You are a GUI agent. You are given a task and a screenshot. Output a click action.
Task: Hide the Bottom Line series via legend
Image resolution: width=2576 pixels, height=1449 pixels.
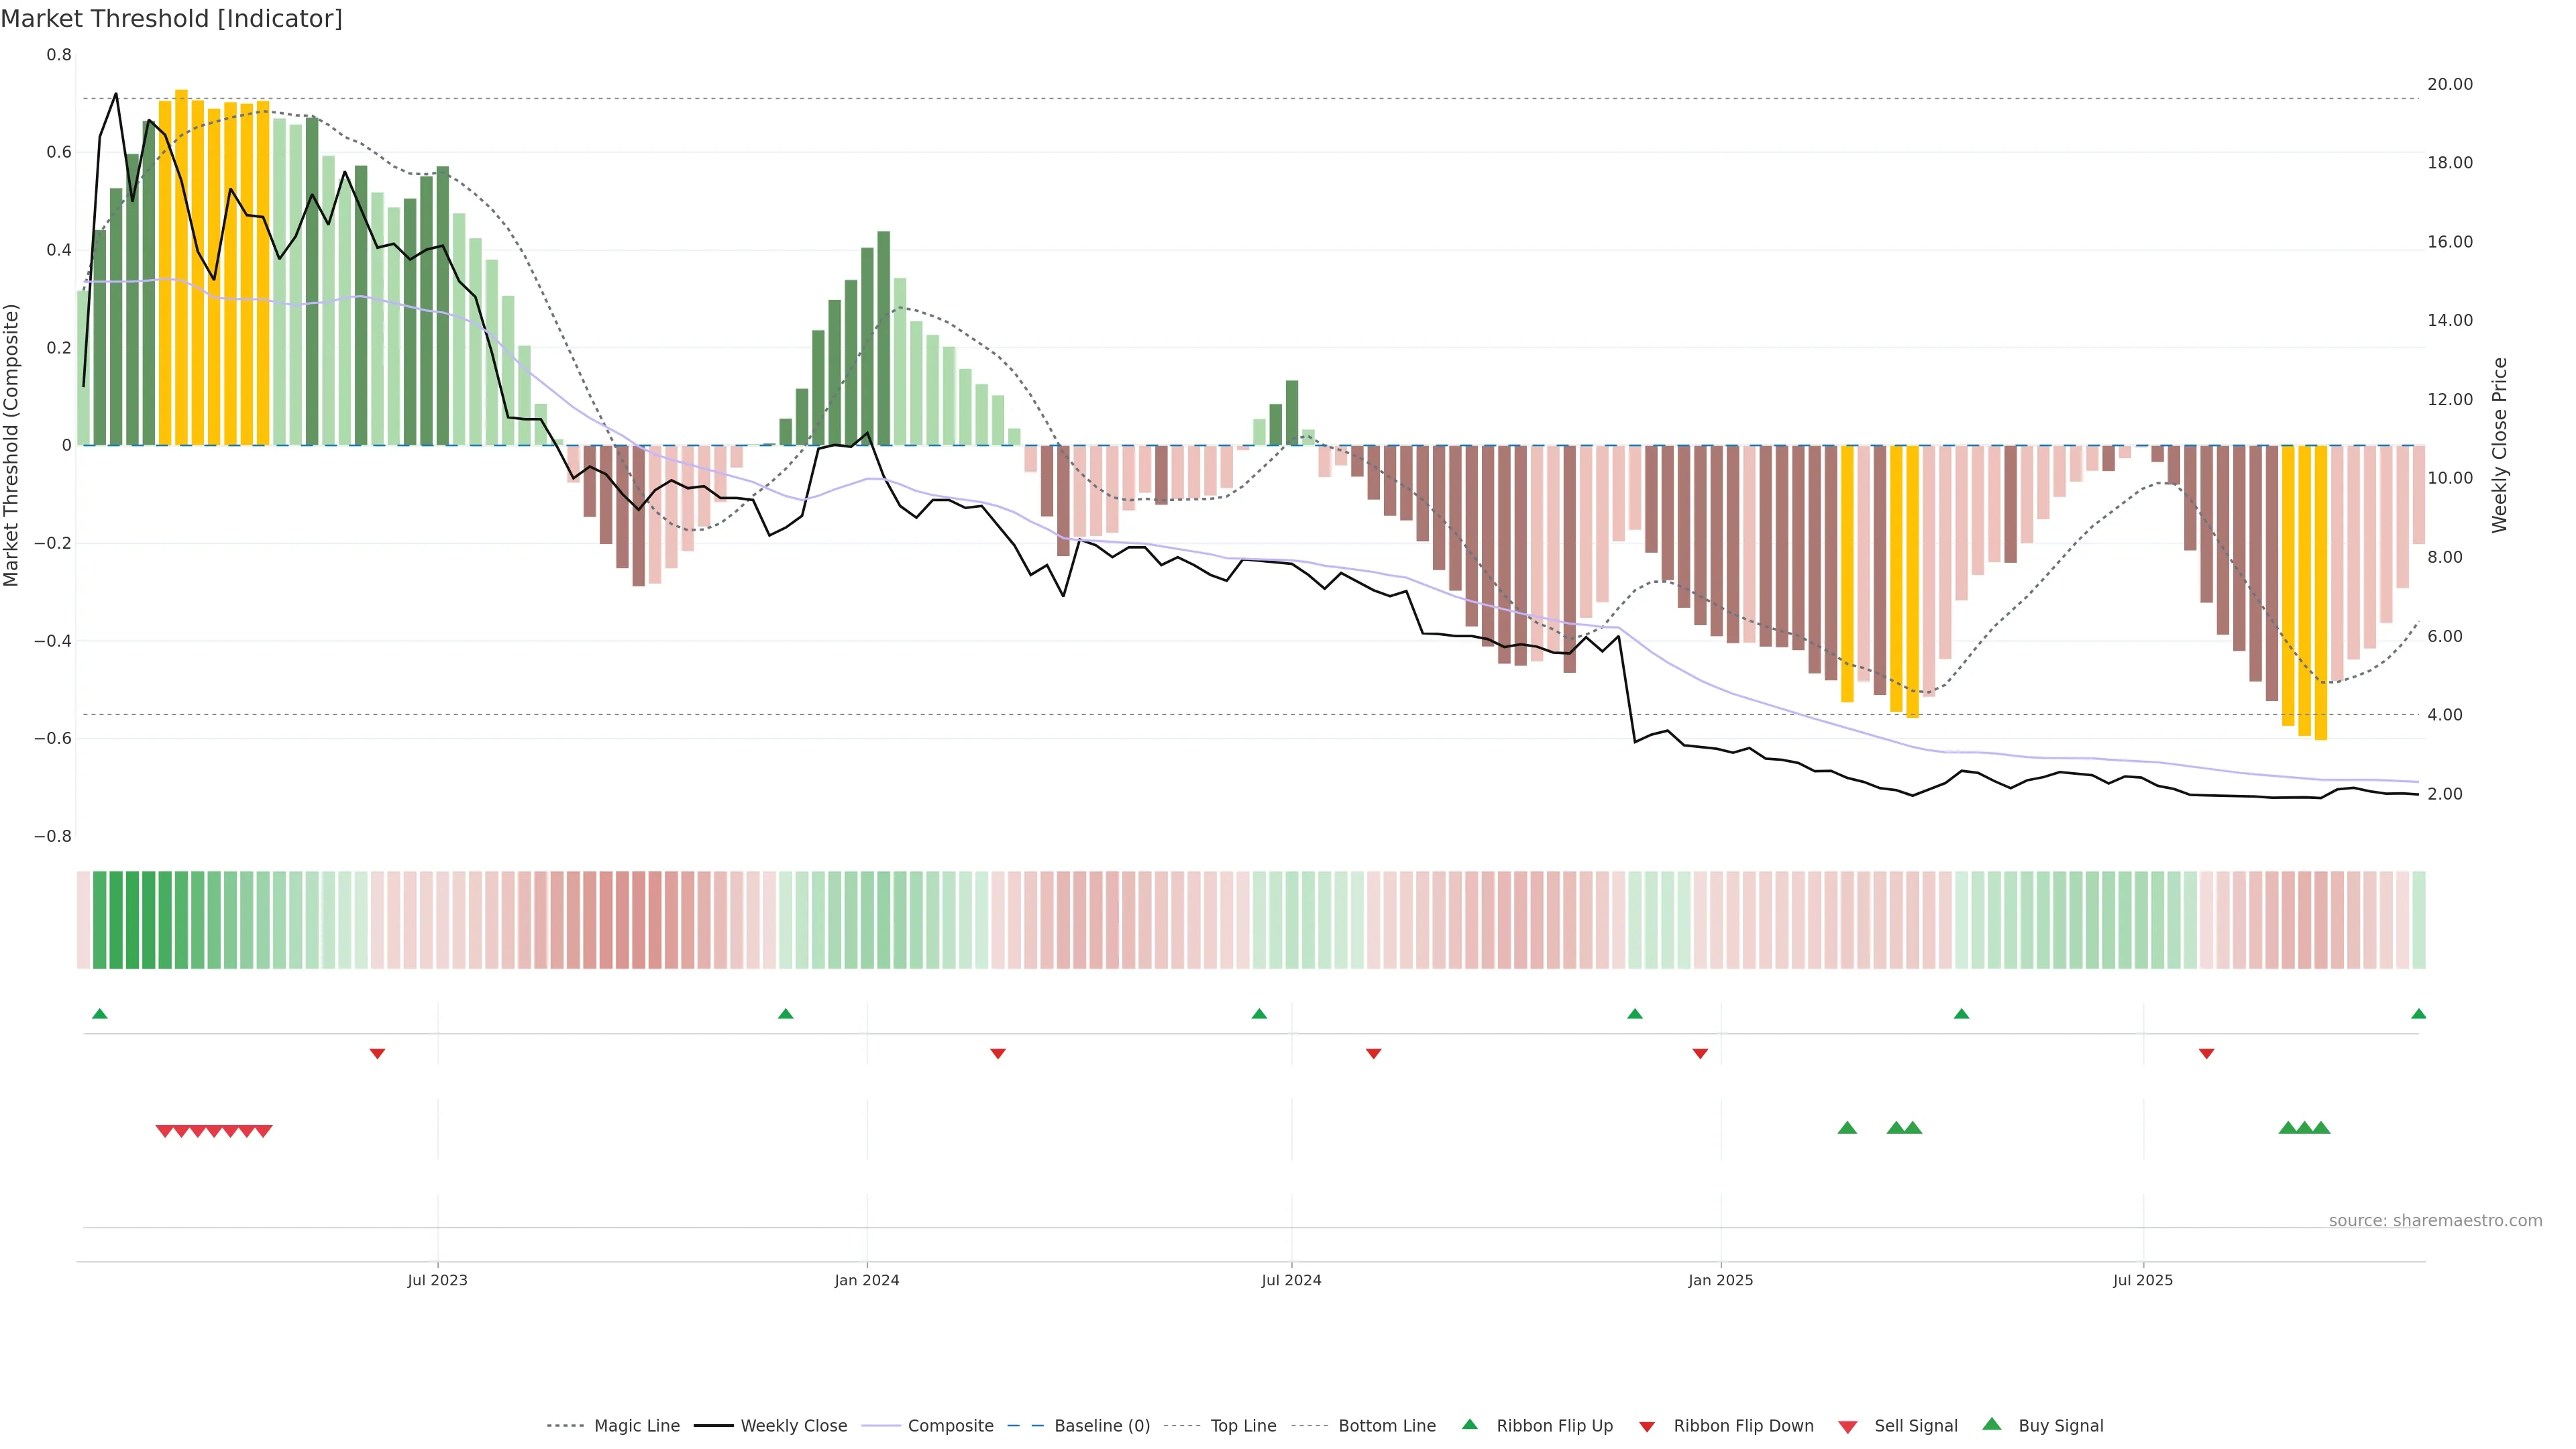tap(1386, 1426)
